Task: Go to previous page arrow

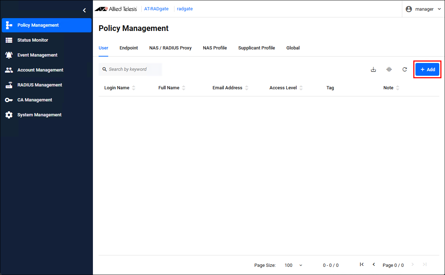Action: click(x=374, y=264)
